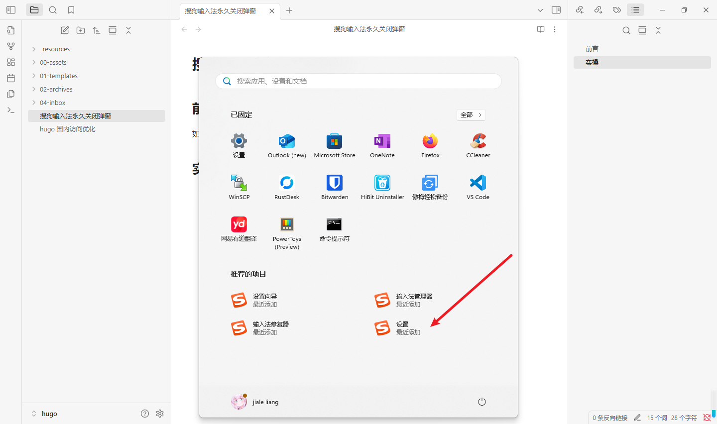Viewport: 717px width, 424px height.
Task: Click '0 条反向链接' in status bar
Action: coord(610,418)
